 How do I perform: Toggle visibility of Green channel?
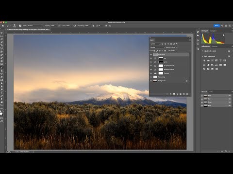202,102
